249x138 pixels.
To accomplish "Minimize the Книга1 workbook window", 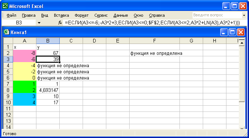I will (x=224, y=32).
